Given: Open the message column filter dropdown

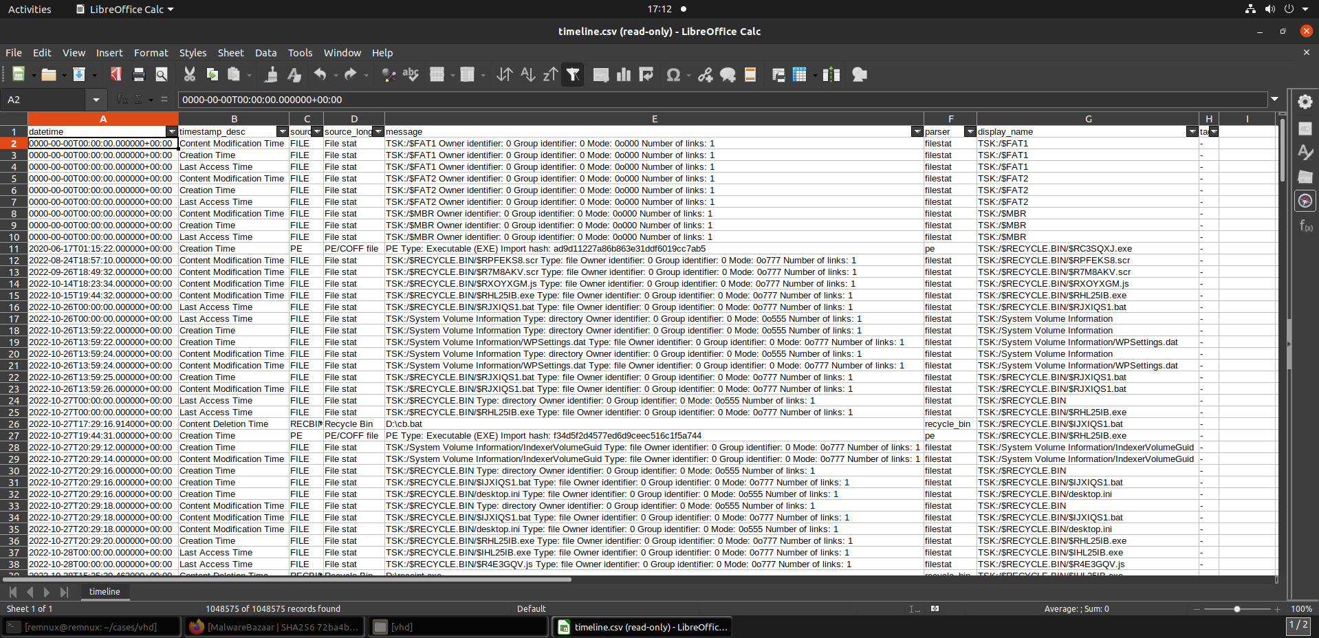Looking at the screenshot, I should tap(917, 131).
